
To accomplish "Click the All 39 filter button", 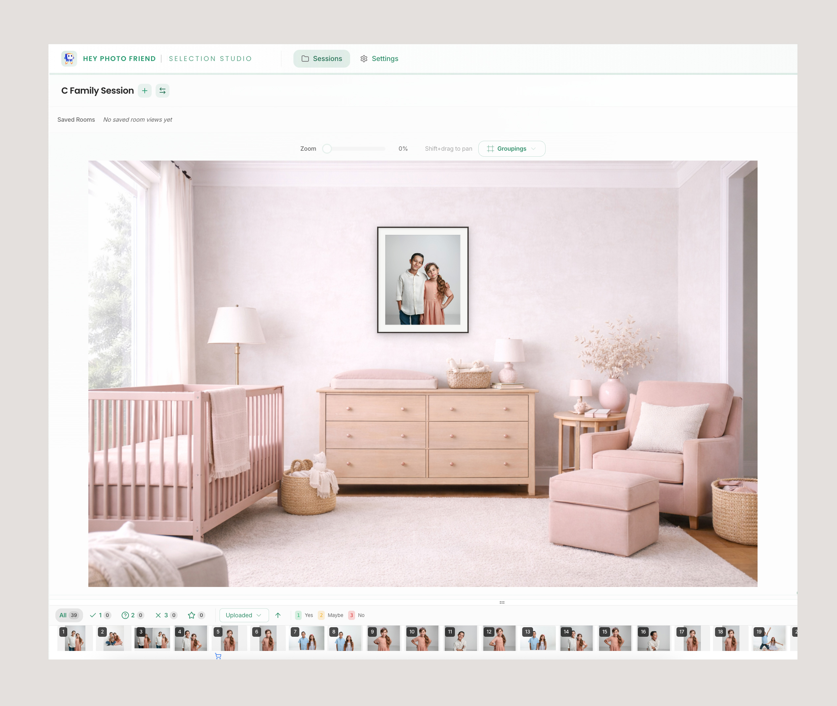I will click(69, 615).
